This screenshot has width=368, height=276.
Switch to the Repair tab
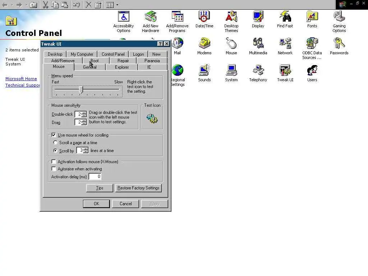(123, 60)
